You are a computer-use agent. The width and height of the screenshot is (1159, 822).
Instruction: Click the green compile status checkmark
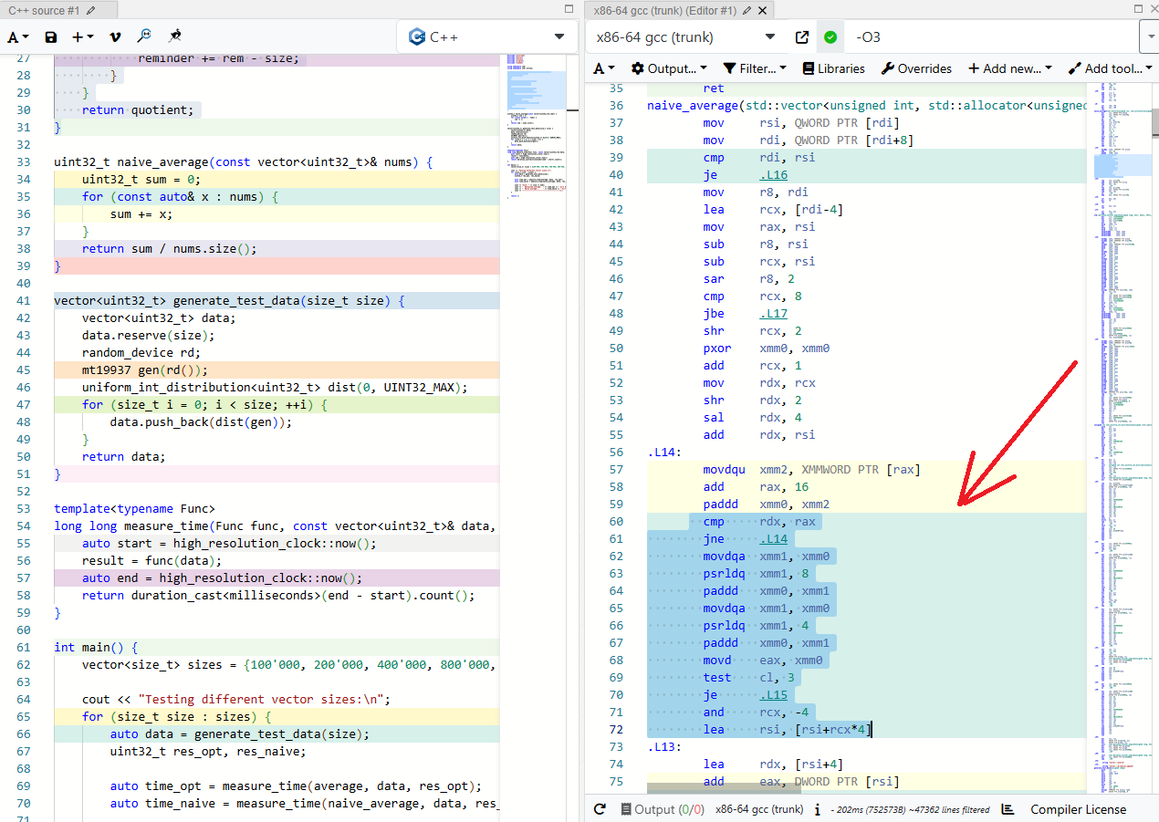[830, 37]
